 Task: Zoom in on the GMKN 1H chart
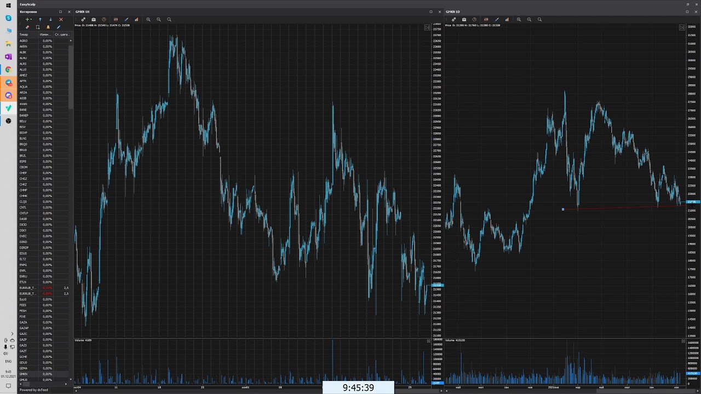point(148,20)
